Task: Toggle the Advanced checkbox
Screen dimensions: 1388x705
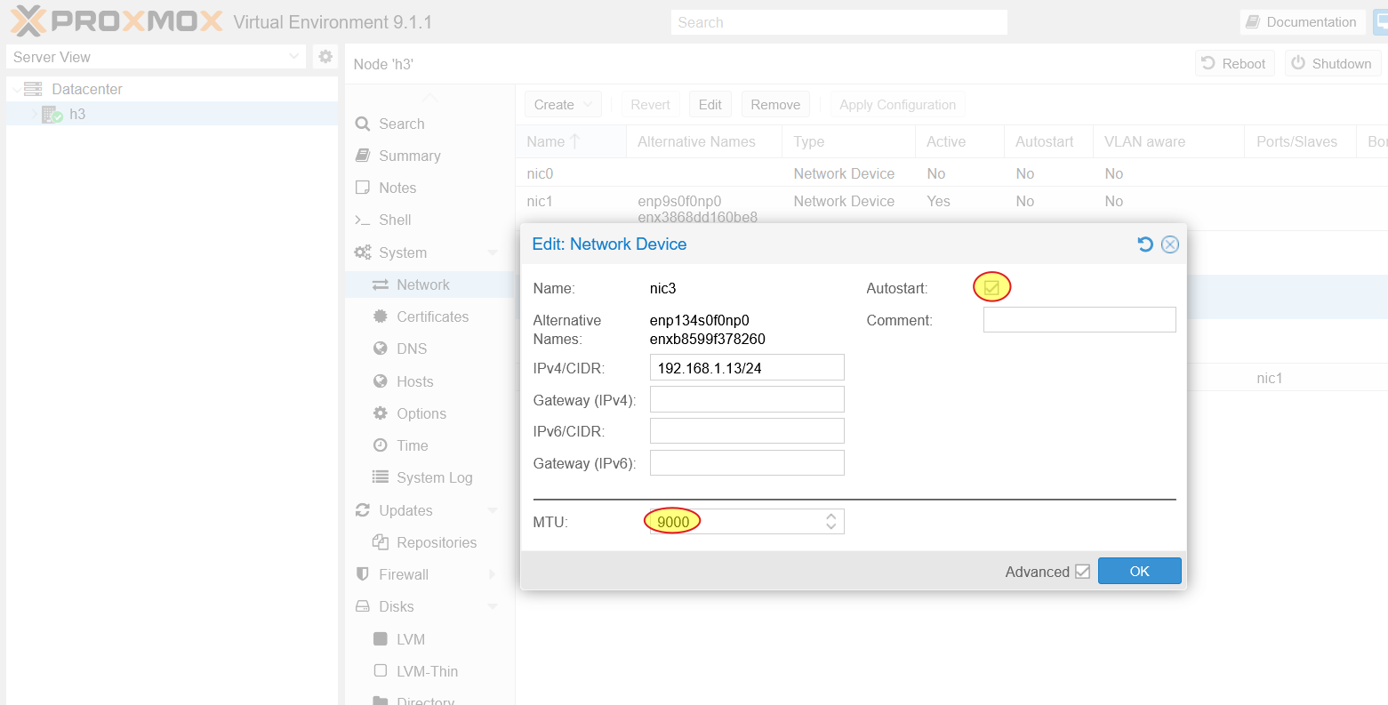Action: [x=1082, y=572]
